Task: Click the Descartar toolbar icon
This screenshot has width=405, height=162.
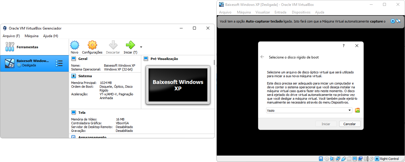Action: click(113, 45)
